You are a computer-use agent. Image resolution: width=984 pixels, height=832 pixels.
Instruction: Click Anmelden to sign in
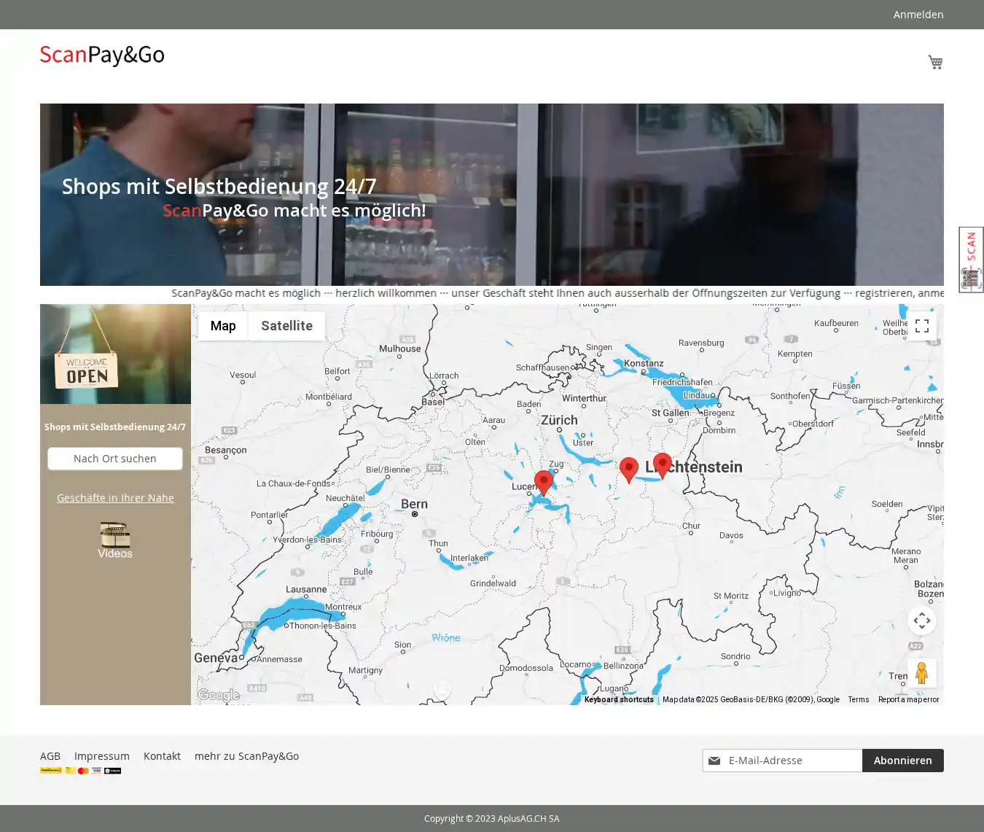click(x=918, y=15)
